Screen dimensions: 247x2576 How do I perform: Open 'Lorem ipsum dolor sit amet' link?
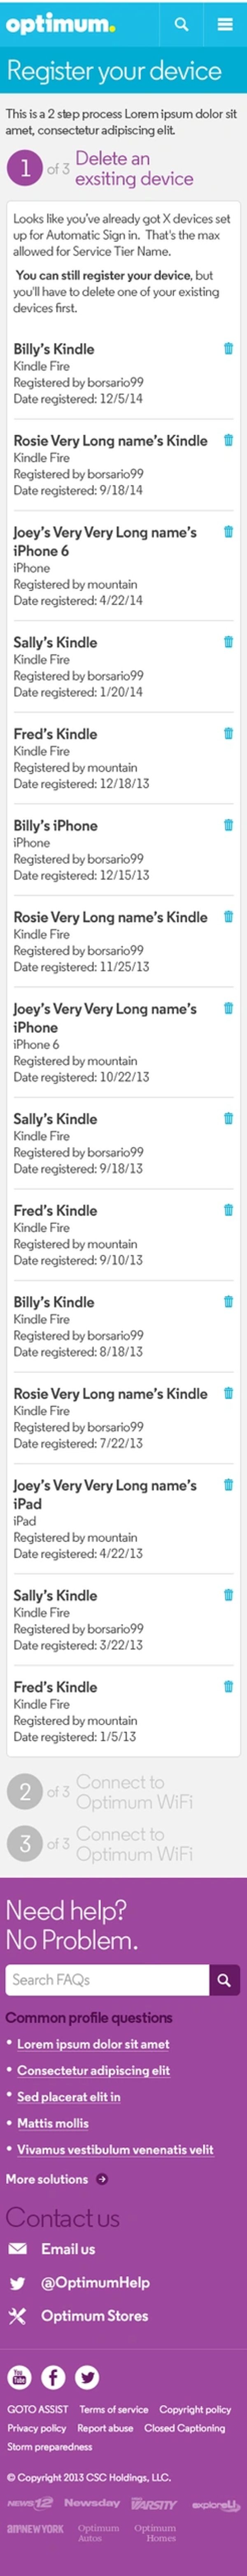(x=93, y=2044)
